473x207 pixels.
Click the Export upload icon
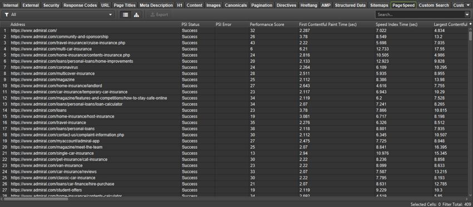click(152, 15)
